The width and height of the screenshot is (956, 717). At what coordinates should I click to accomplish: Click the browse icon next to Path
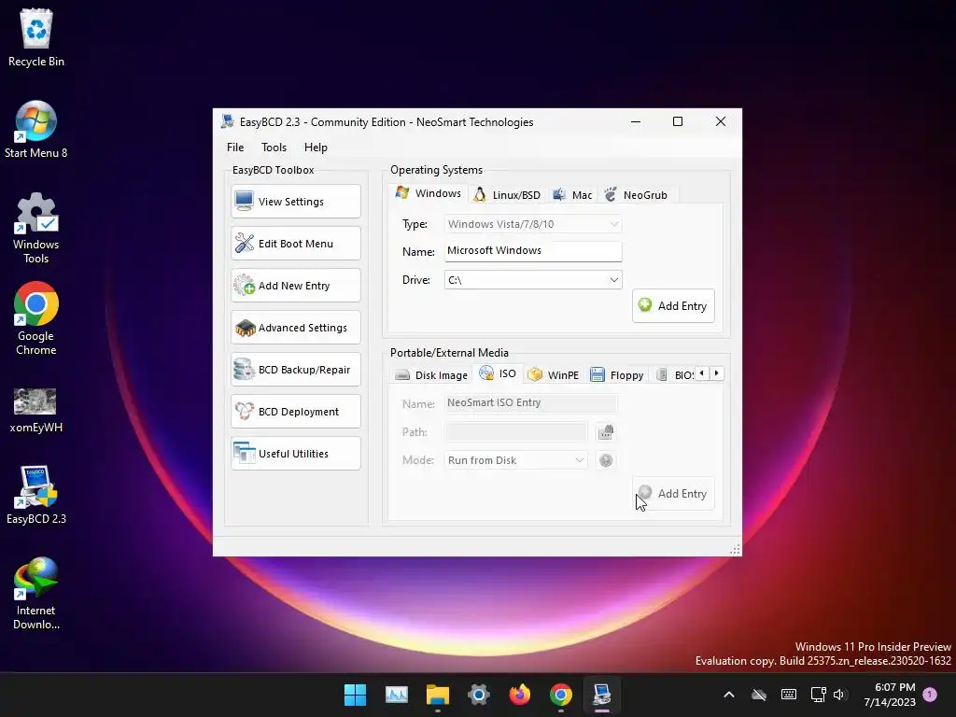(605, 432)
